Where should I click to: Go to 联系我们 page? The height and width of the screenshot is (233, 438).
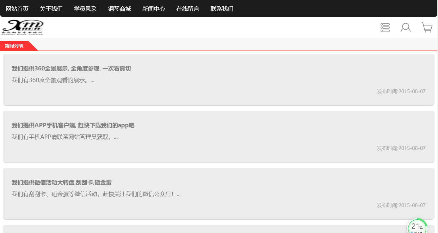tap(222, 9)
